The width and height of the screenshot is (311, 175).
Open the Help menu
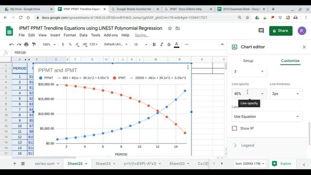pyautogui.click(x=125, y=35)
